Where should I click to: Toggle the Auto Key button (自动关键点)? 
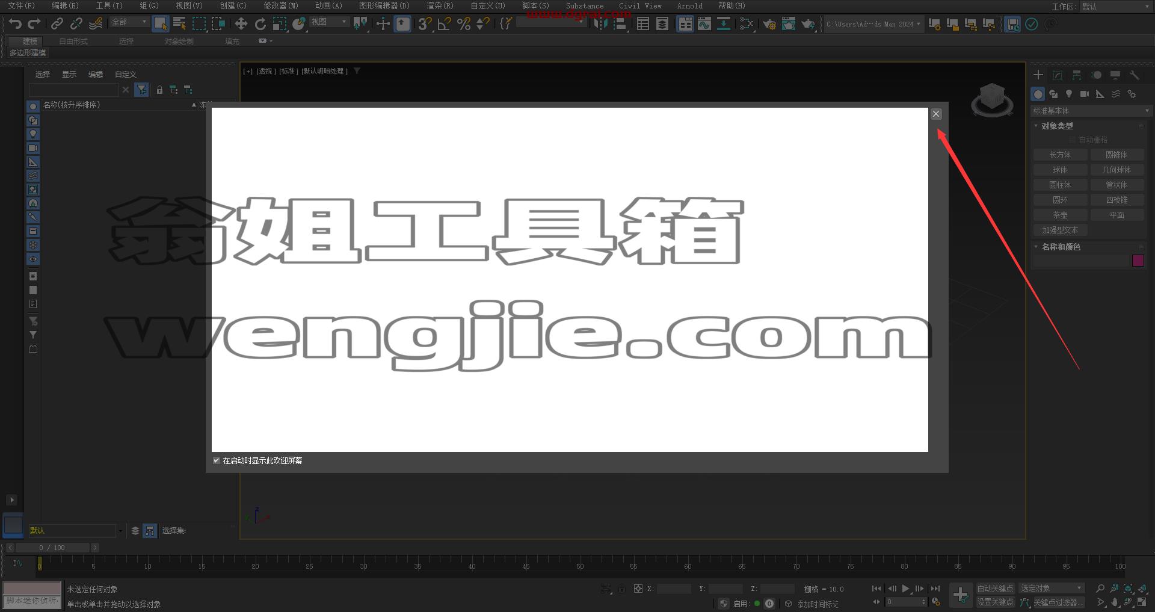pyautogui.click(x=995, y=589)
